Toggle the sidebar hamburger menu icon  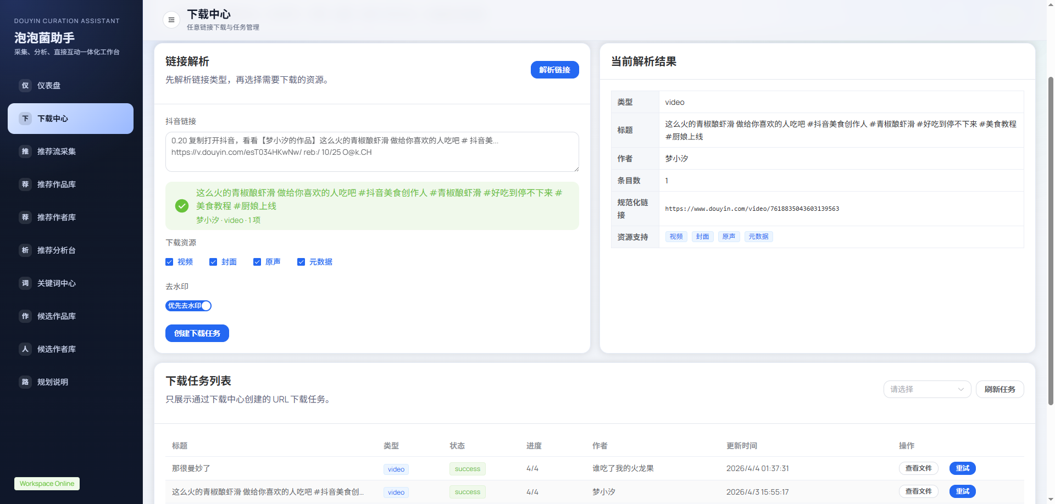pyautogui.click(x=171, y=20)
